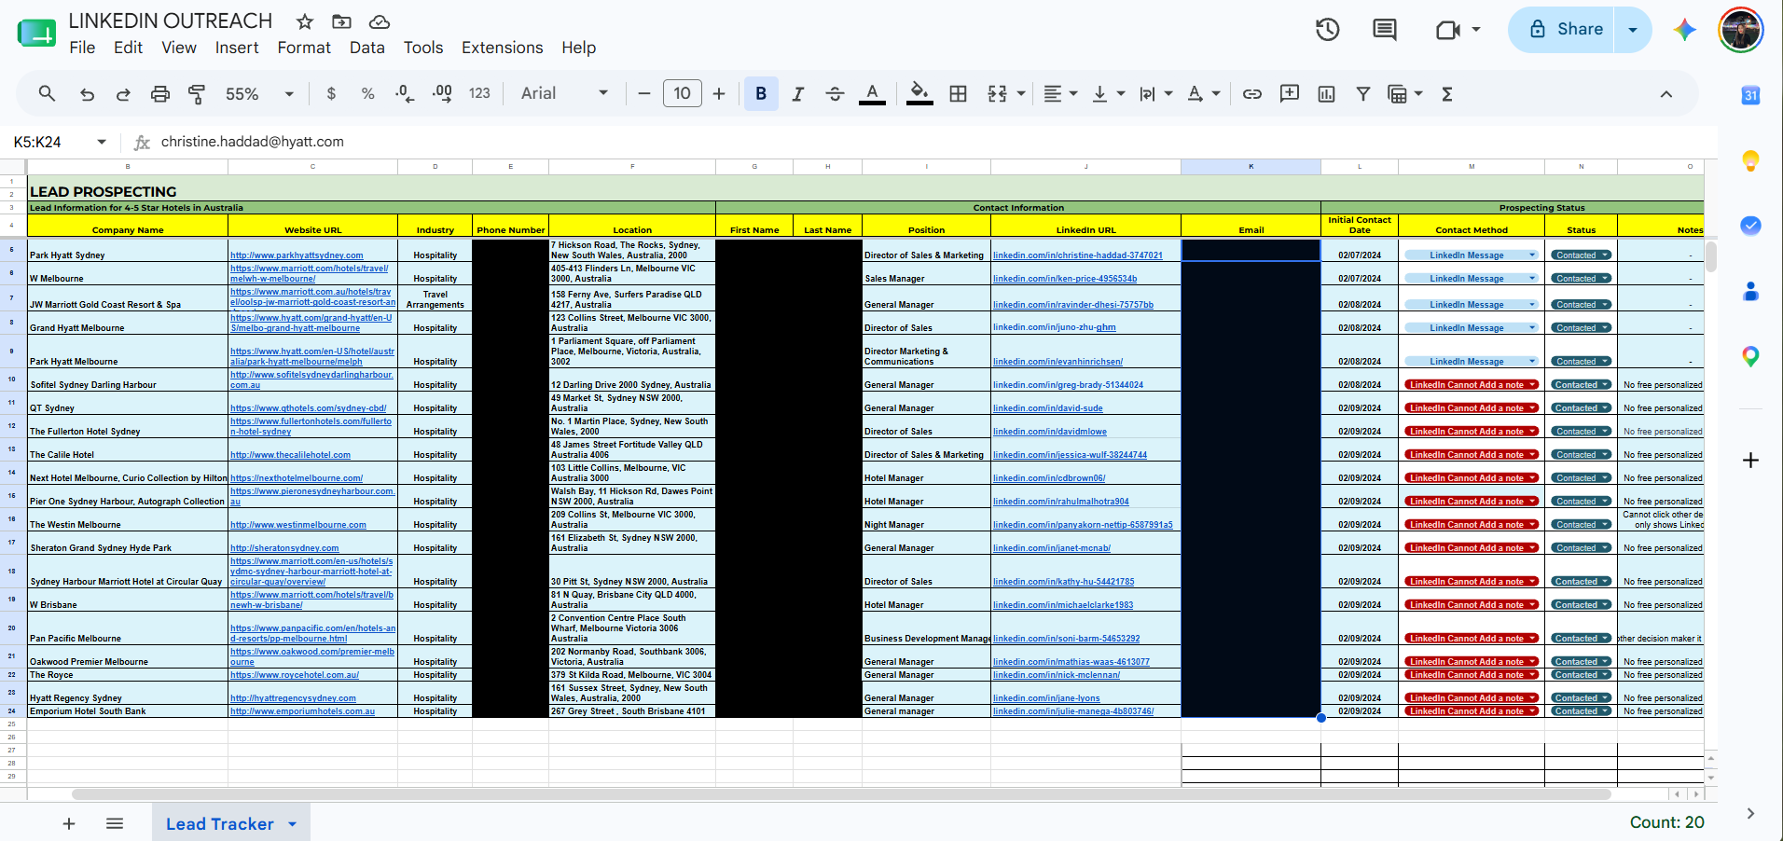Create a filter

1363,93
